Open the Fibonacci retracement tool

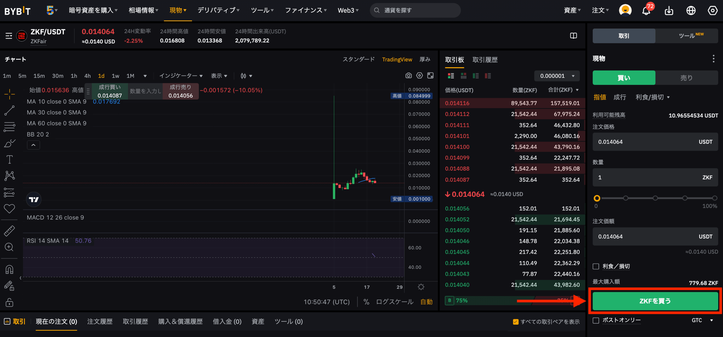(9, 127)
